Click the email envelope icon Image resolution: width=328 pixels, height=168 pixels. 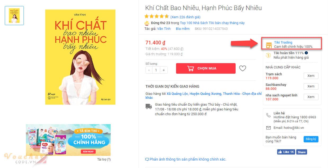click(268, 128)
